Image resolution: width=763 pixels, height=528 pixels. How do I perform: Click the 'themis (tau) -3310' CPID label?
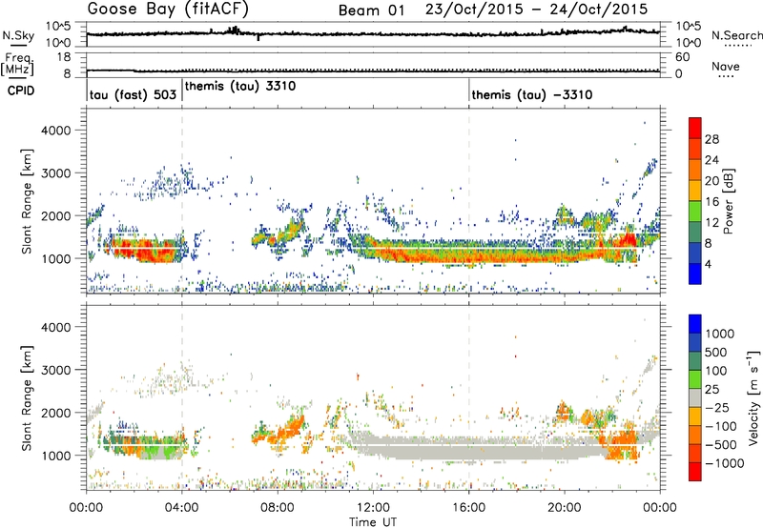[x=532, y=94]
